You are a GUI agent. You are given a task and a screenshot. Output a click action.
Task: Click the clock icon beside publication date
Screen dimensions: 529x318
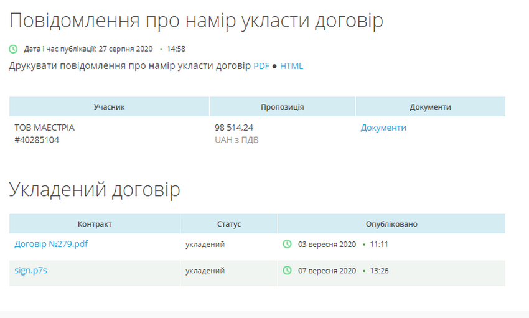click(x=13, y=49)
